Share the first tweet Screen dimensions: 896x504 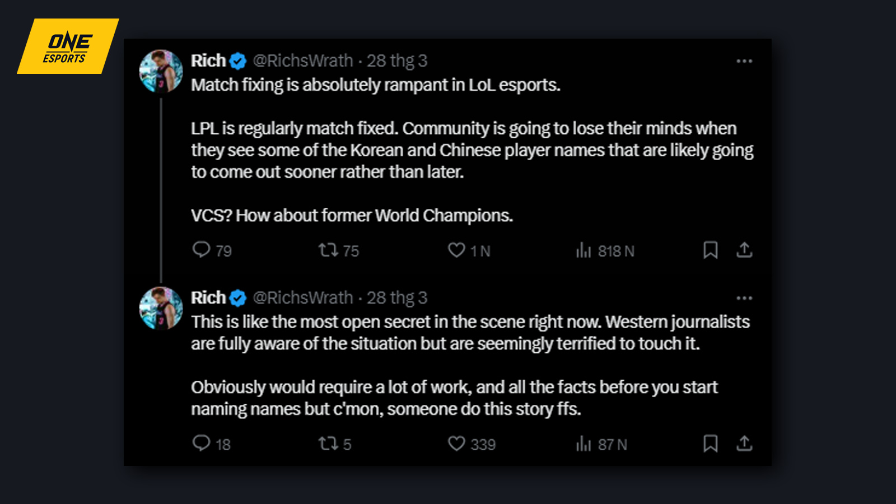[745, 250]
